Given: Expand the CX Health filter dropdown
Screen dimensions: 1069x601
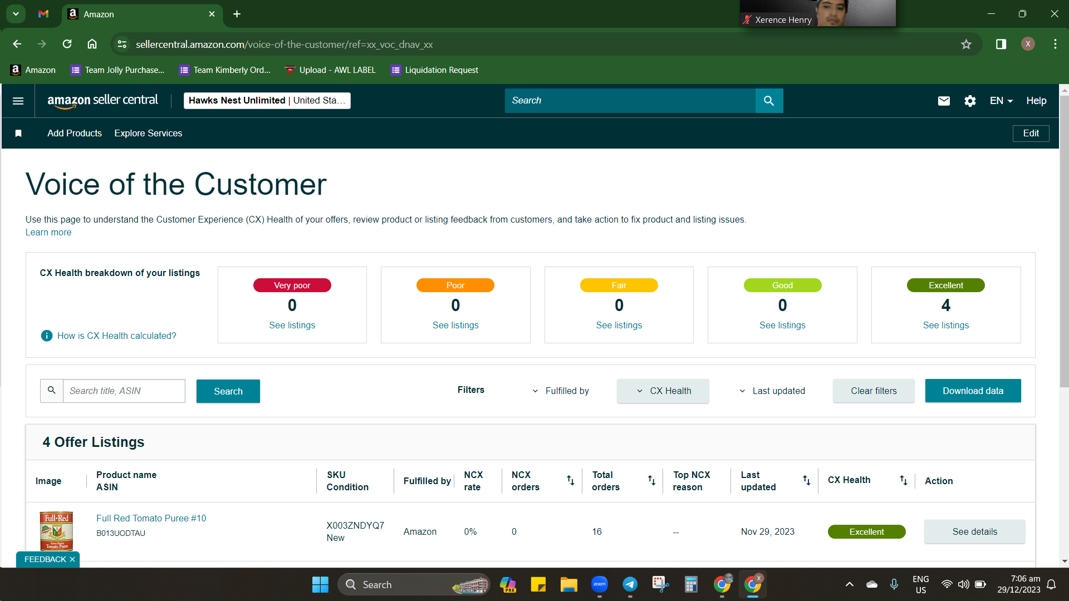Looking at the screenshot, I should click(x=663, y=391).
